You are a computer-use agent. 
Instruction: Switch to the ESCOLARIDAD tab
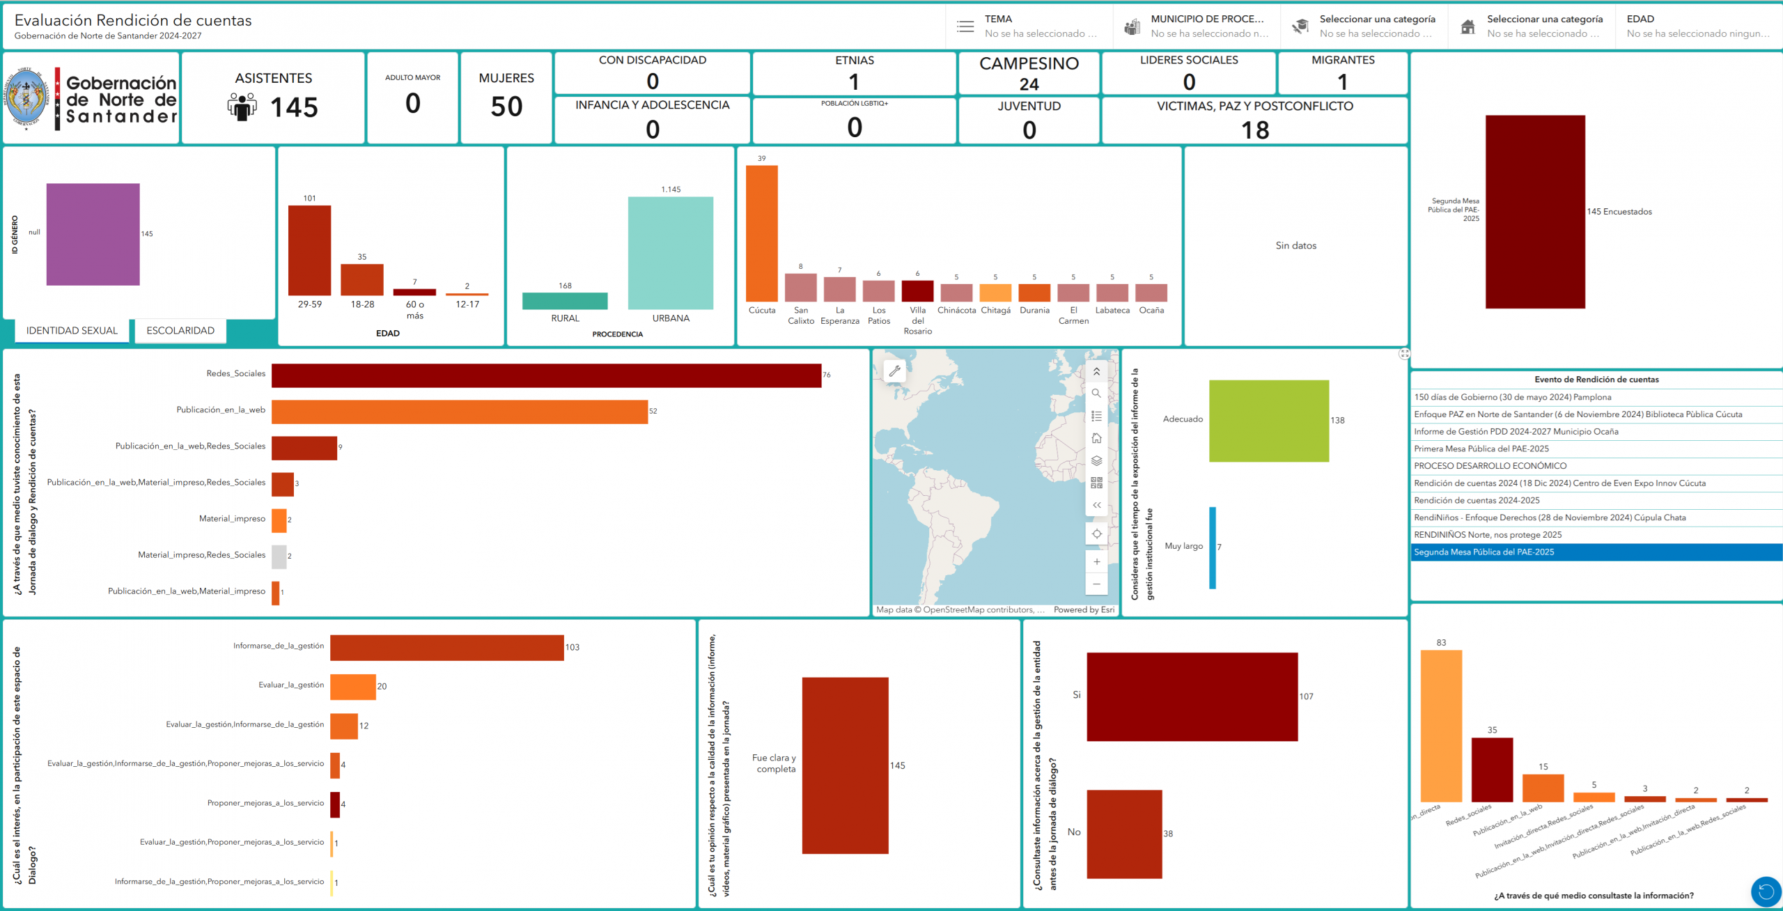(x=180, y=330)
